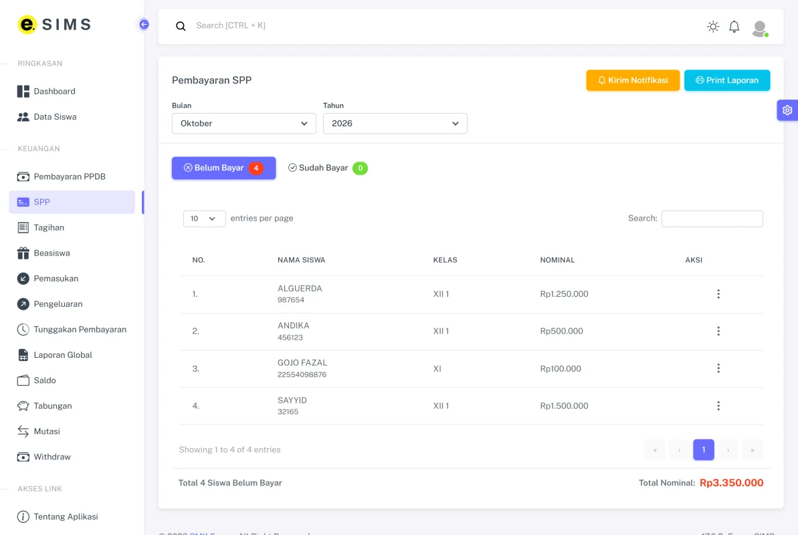
Task: Open action menu for ANDIKA row
Action: (718, 331)
